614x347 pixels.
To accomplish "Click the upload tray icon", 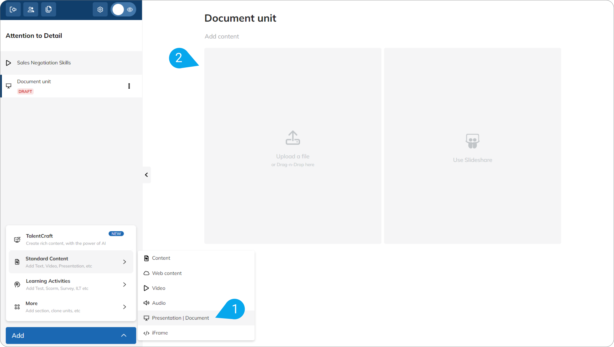I will point(293,138).
